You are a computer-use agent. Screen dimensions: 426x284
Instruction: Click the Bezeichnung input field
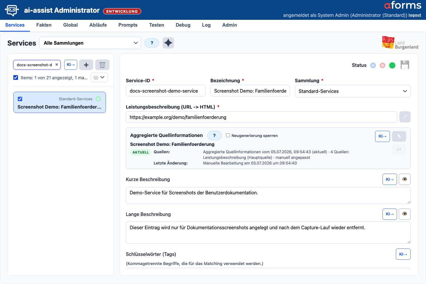[x=250, y=91]
